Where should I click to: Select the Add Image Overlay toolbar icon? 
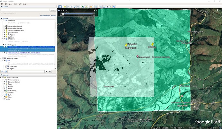75,7
